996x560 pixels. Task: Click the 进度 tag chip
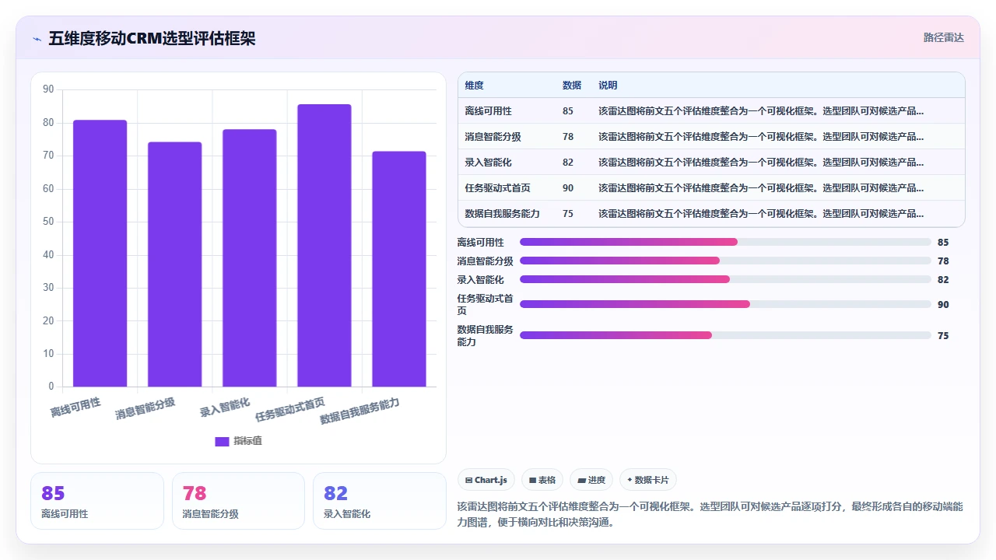tap(591, 480)
